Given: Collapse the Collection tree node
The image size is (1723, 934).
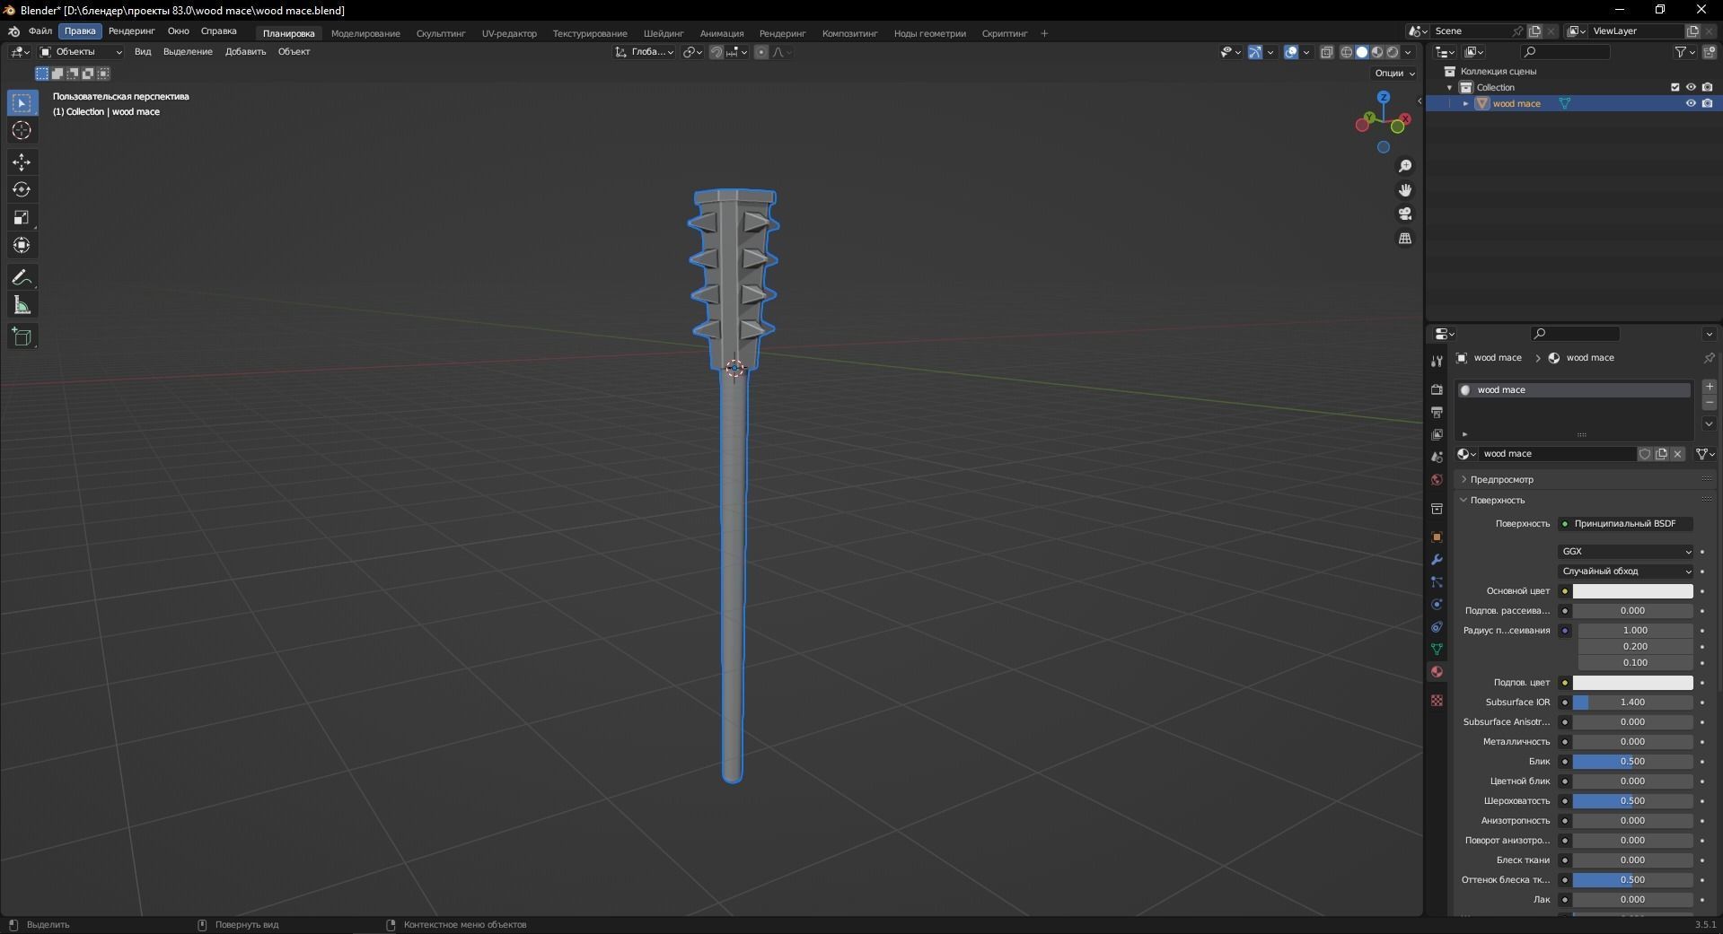Looking at the screenshot, I should point(1450,87).
